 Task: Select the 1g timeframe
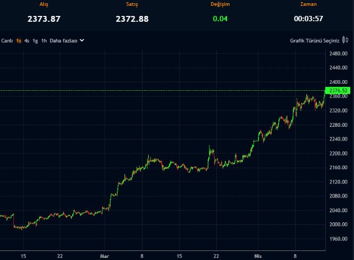(x=35, y=40)
